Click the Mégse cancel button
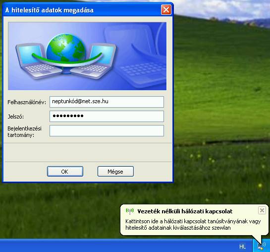The width and height of the screenshot is (270, 252). tap(115, 171)
